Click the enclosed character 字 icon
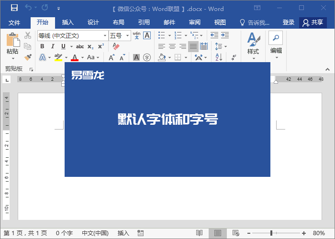Viewport: 335px width, 239px height. coord(147,57)
